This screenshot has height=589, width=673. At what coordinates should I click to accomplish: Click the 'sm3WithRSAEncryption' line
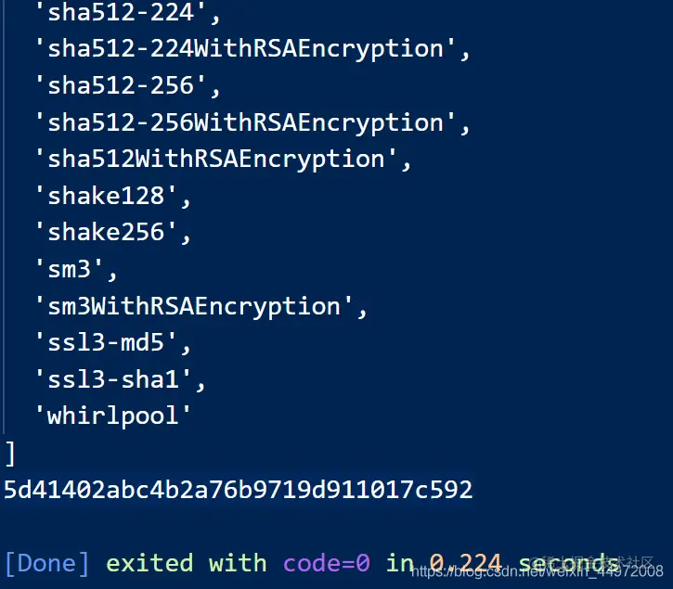201,306
